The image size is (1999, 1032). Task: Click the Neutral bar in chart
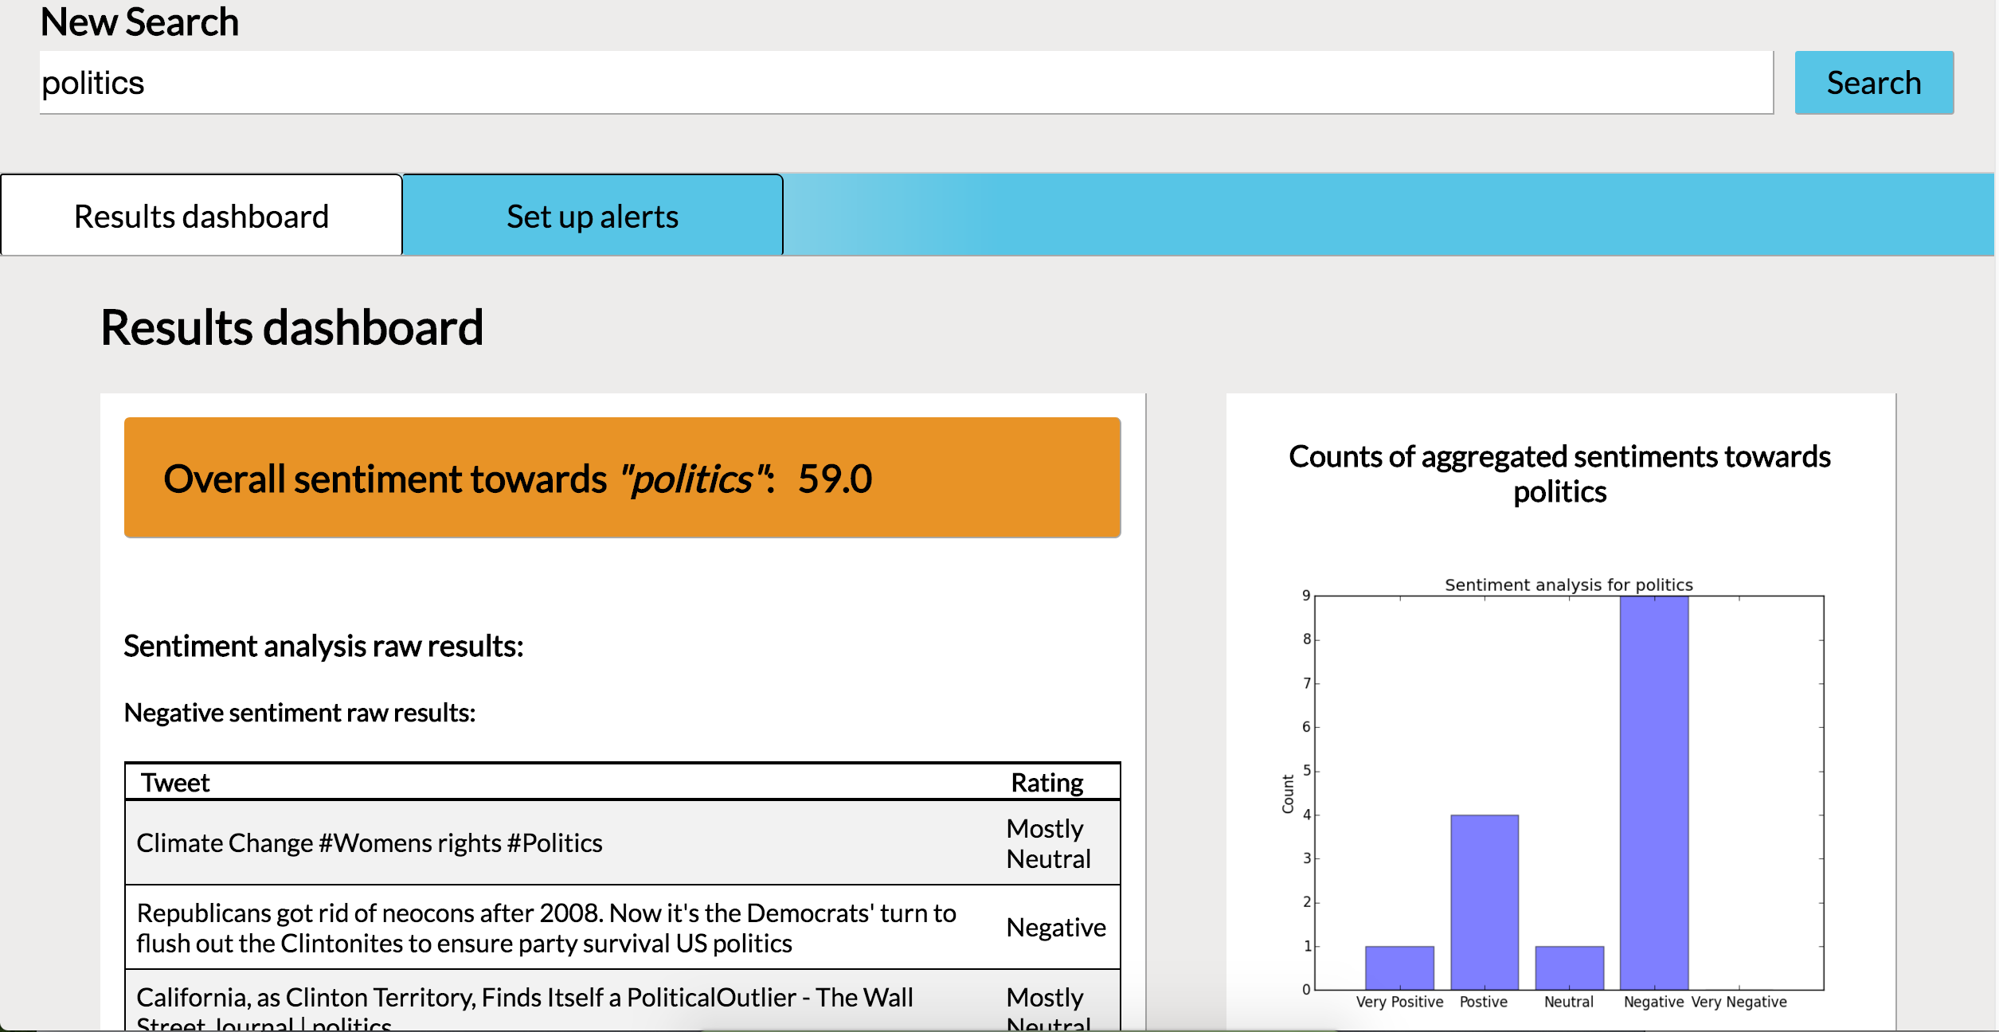1569,967
